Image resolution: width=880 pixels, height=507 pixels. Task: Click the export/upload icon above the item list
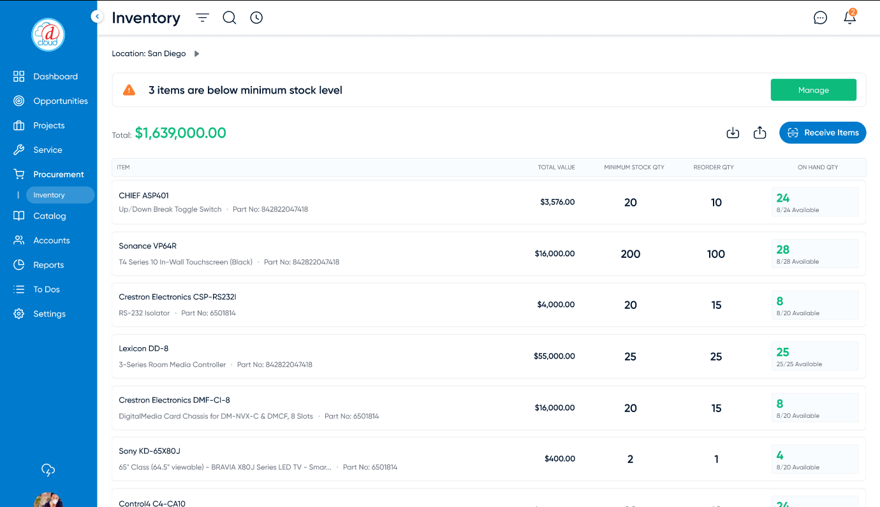click(759, 132)
